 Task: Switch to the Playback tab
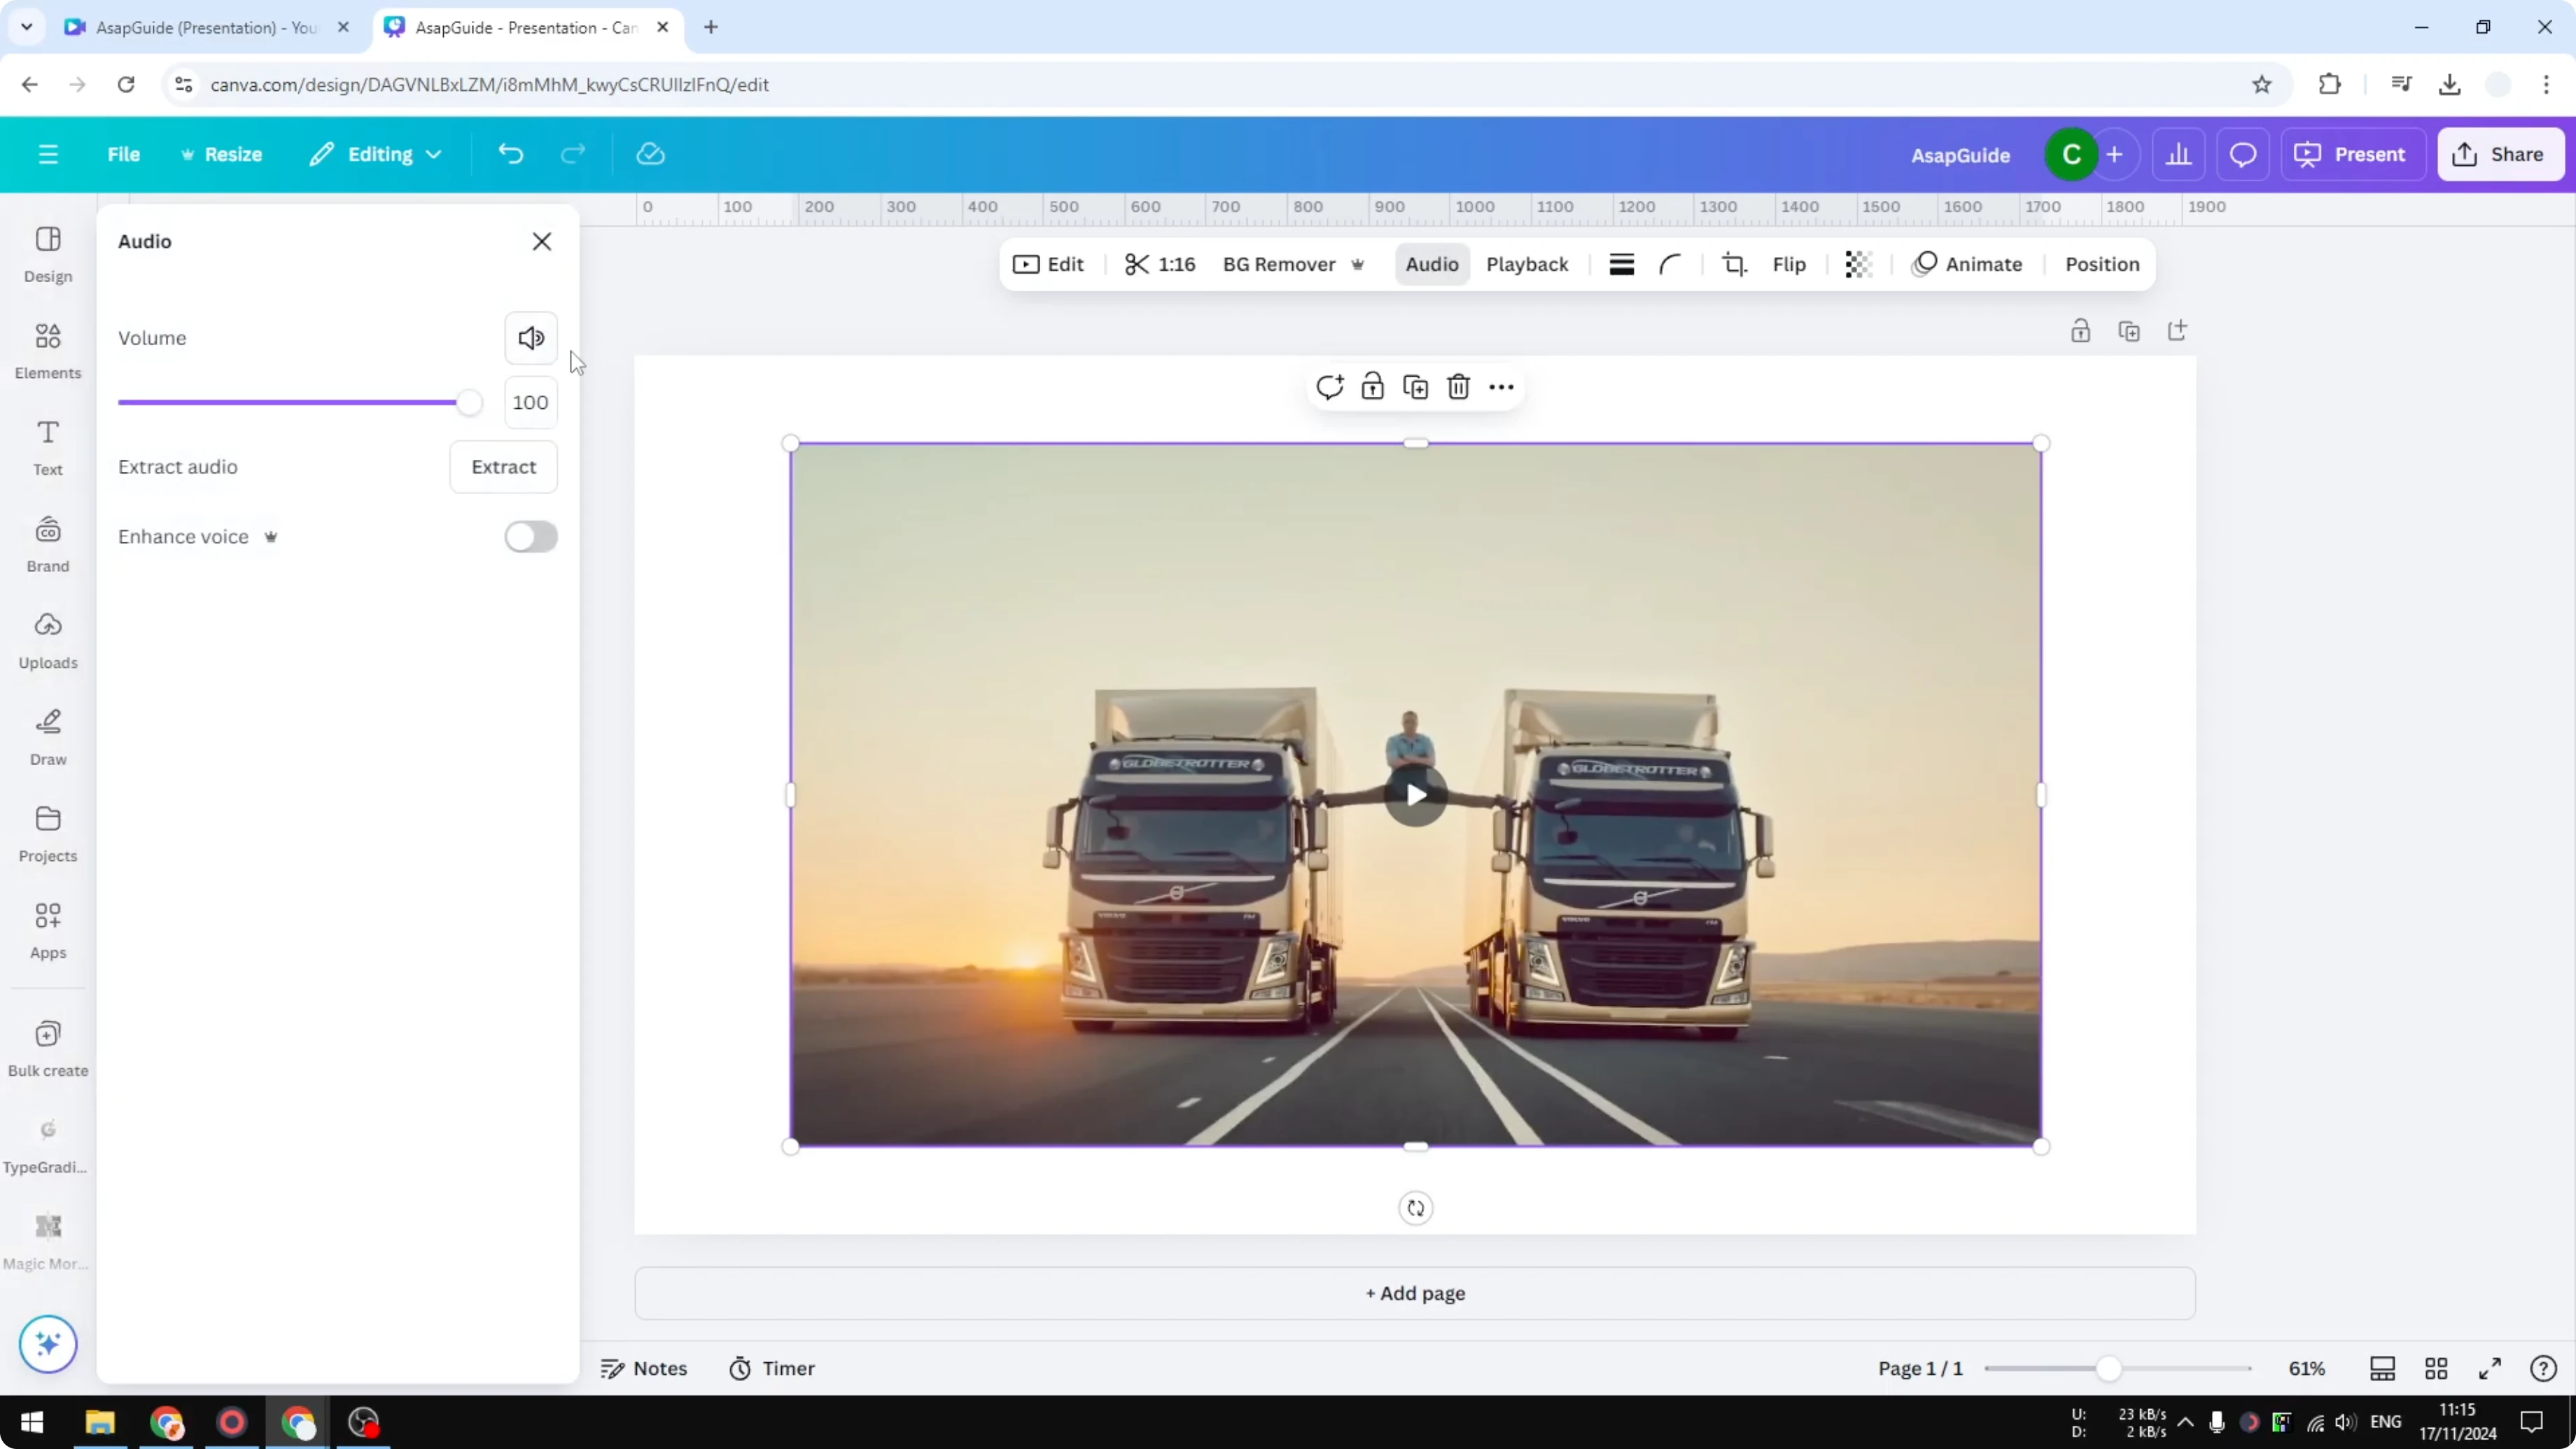click(x=1527, y=264)
